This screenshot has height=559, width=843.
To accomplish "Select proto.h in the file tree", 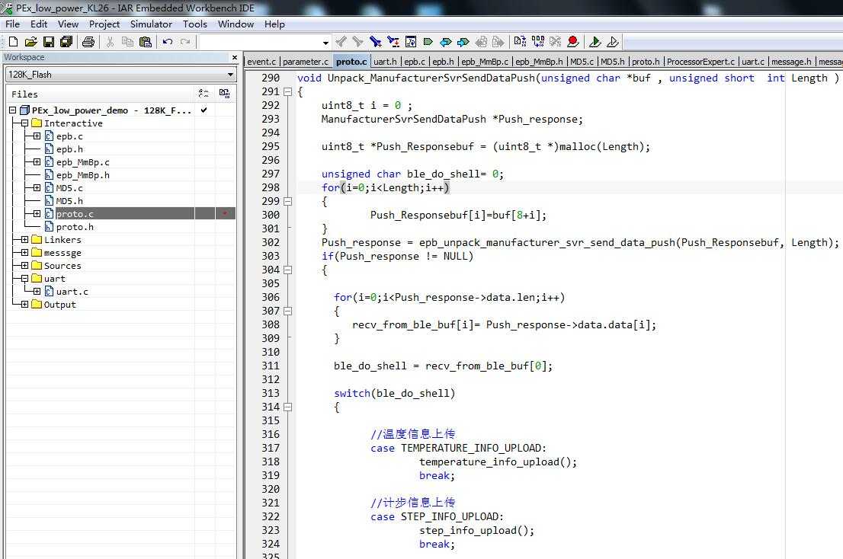I will tap(75, 227).
